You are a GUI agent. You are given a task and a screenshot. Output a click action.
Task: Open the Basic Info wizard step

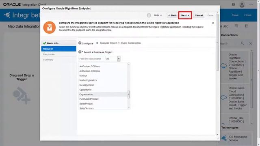tap(58, 43)
